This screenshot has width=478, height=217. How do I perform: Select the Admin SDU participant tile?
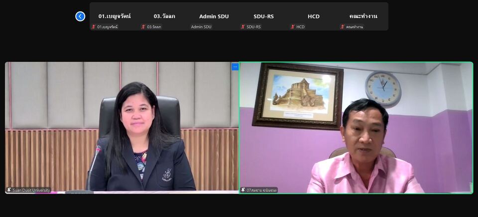[214, 16]
